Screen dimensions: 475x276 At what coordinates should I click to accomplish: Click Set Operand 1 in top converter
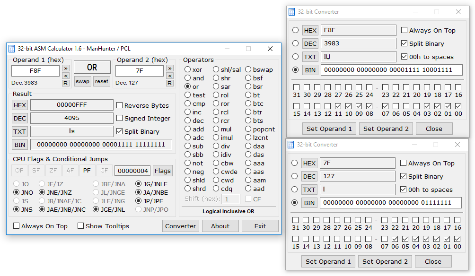pos(329,129)
